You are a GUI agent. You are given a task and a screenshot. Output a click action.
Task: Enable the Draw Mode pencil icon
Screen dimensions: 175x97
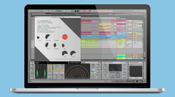[x=130, y=11]
